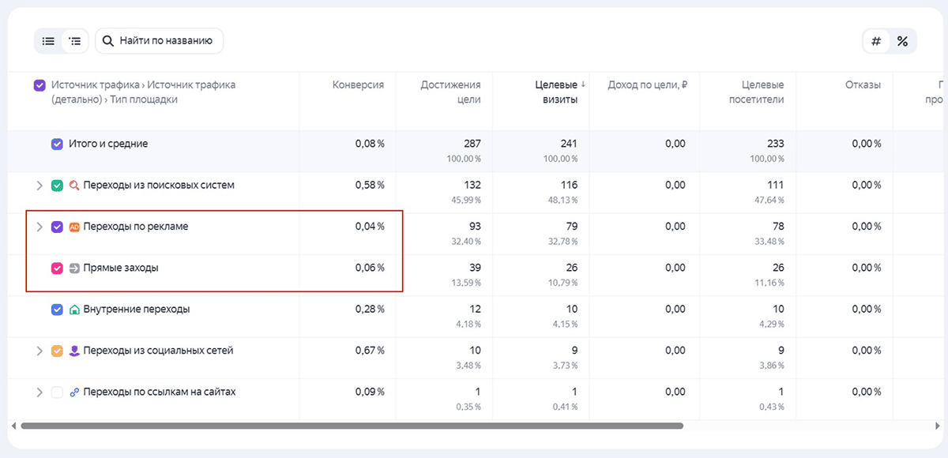Switch to numeric display mode
The height and width of the screenshot is (458, 948).
(x=875, y=40)
